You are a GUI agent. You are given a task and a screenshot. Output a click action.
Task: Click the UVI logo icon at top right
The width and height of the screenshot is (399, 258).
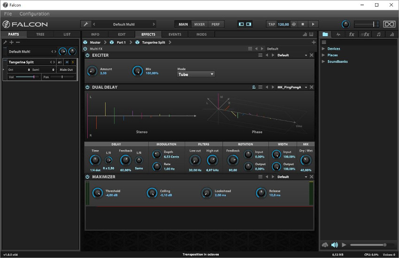pyautogui.click(x=389, y=24)
